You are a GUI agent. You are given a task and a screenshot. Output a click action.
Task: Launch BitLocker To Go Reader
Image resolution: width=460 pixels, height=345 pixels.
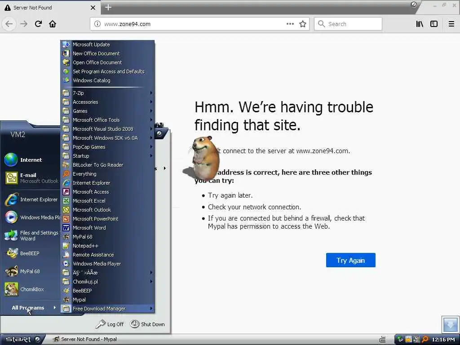(x=107, y=165)
